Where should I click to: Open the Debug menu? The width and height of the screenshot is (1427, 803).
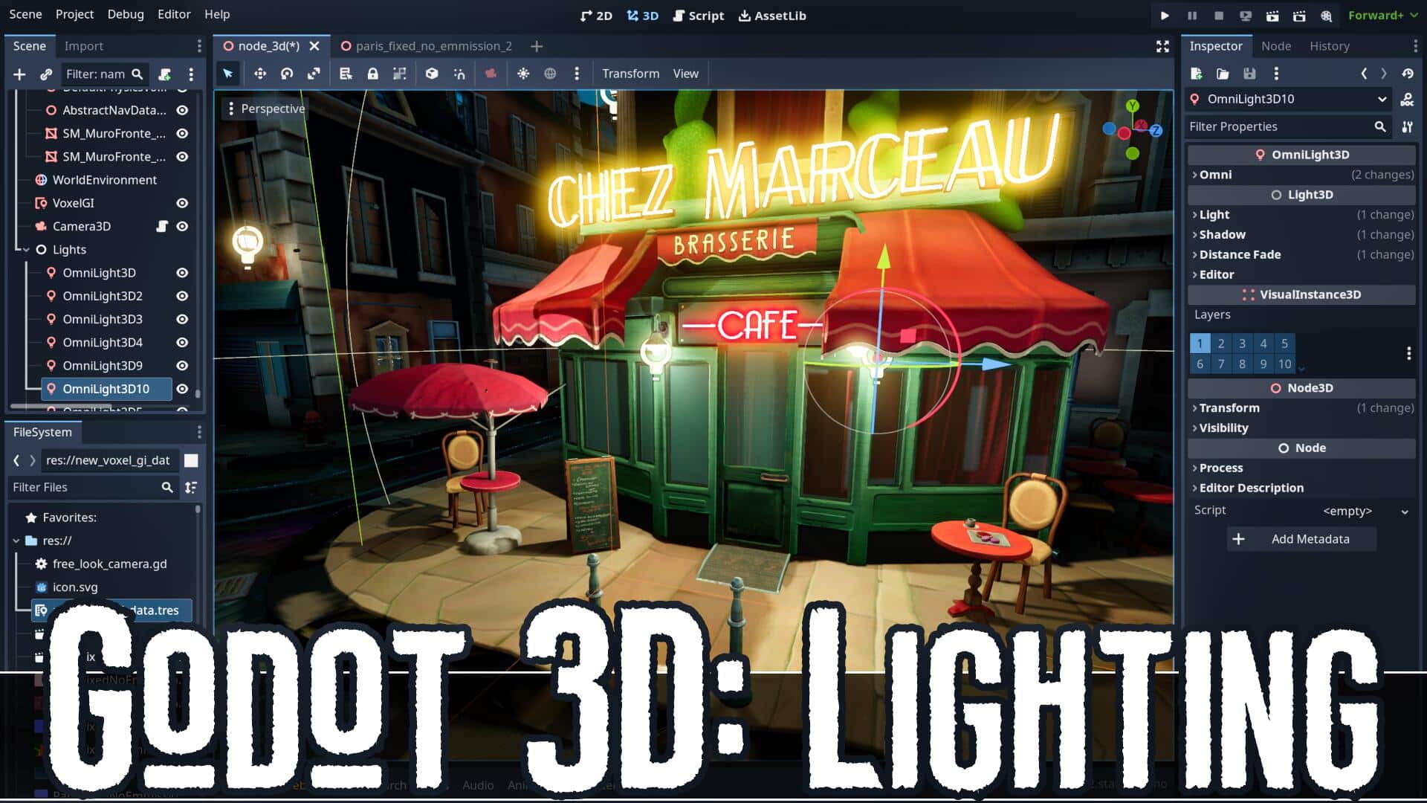(x=125, y=14)
